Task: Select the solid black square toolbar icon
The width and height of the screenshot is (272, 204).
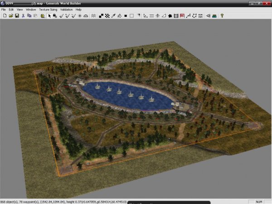Action: pos(125,15)
